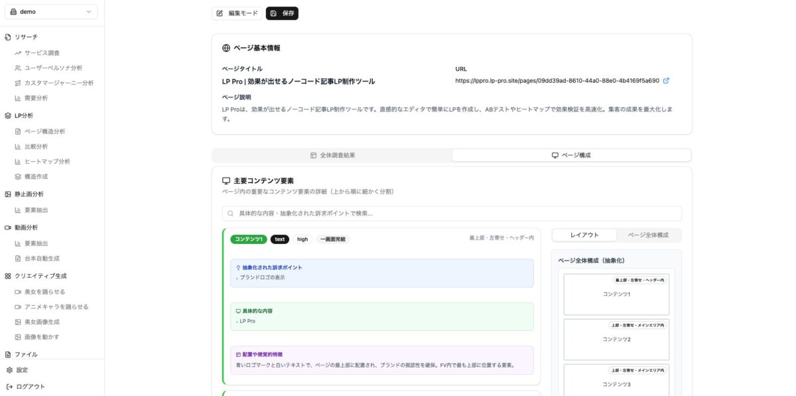Click the 保存 button
Screen dimensions: 796x396
pos(281,13)
